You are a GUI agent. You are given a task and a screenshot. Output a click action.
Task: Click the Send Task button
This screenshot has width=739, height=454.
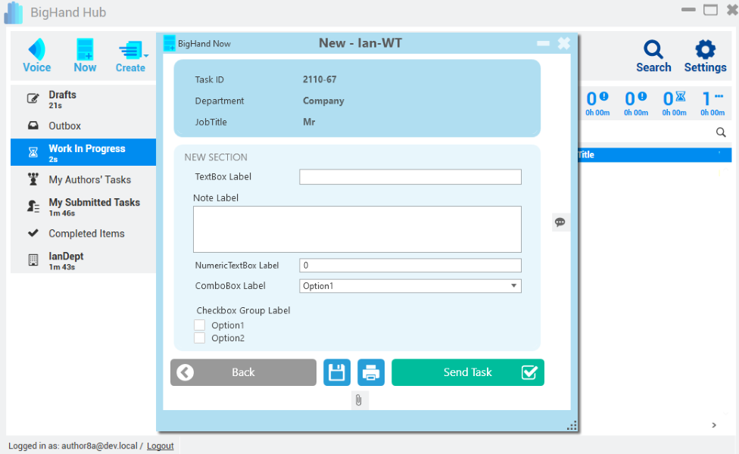tap(468, 372)
